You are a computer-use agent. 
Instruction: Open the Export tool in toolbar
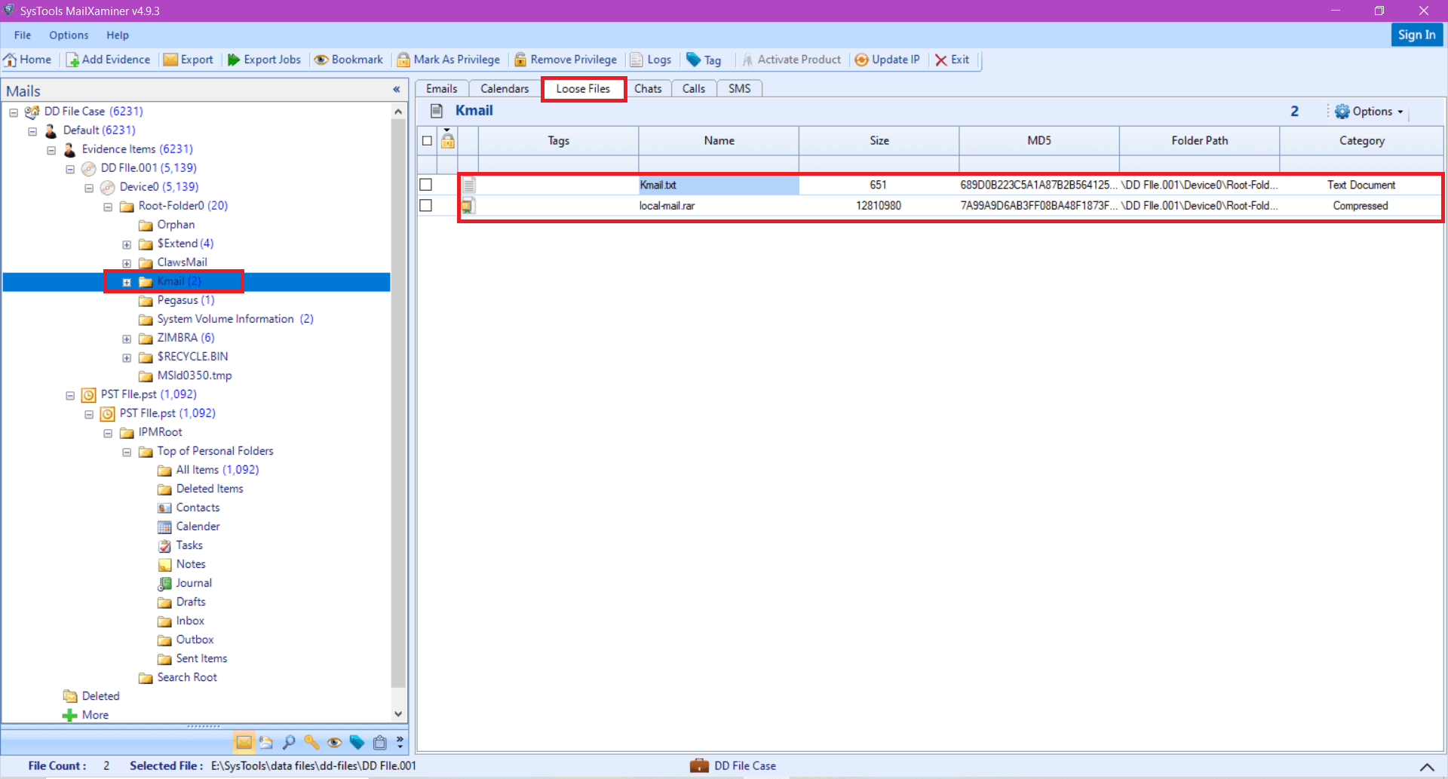(189, 60)
